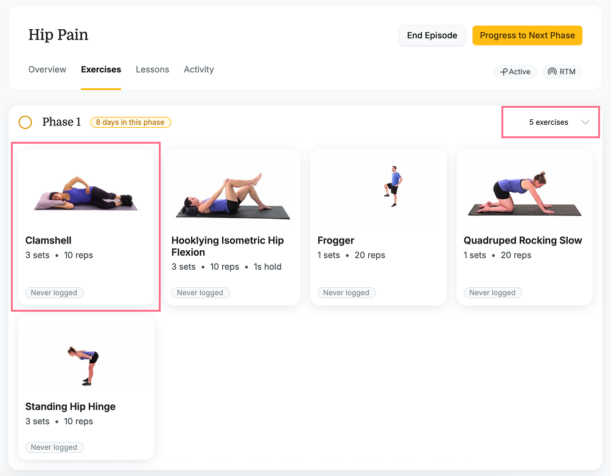The width and height of the screenshot is (611, 476).
Task: Click Progress to Next Phase
Action: click(x=527, y=35)
